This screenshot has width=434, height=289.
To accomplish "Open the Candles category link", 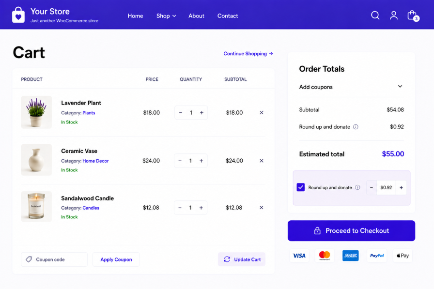I will click(91, 208).
